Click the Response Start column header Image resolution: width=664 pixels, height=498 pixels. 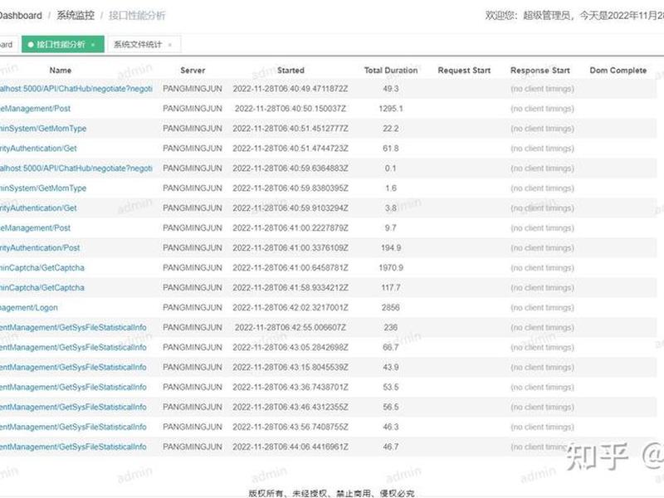(x=540, y=71)
